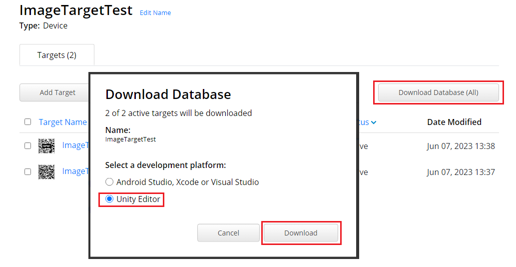Open the ImageT link in the 13:37 row

pyautogui.click(x=76, y=171)
